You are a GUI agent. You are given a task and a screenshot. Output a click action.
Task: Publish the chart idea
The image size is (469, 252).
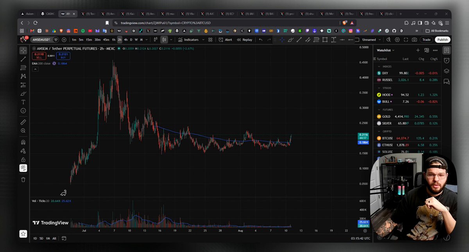point(442,39)
